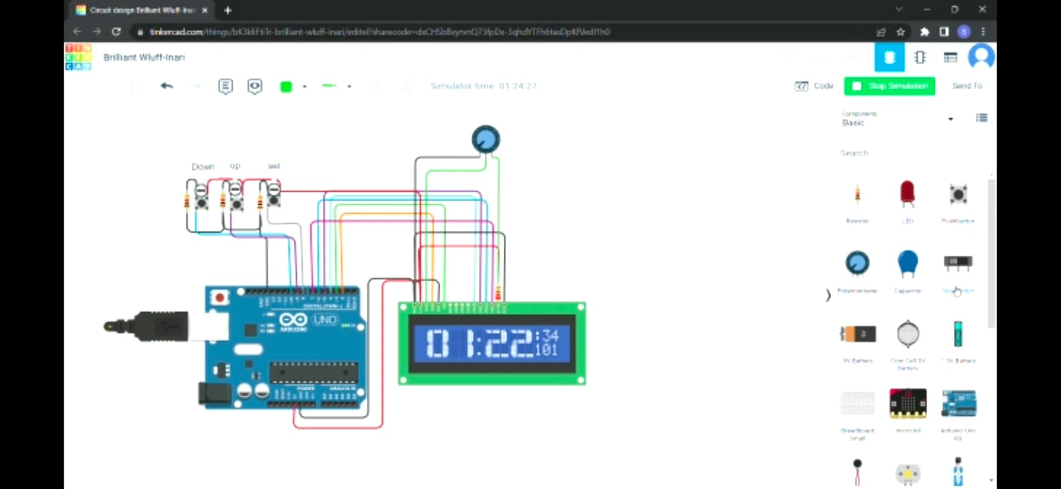Reload the browser page
The image size is (1061, 489).
(x=116, y=31)
